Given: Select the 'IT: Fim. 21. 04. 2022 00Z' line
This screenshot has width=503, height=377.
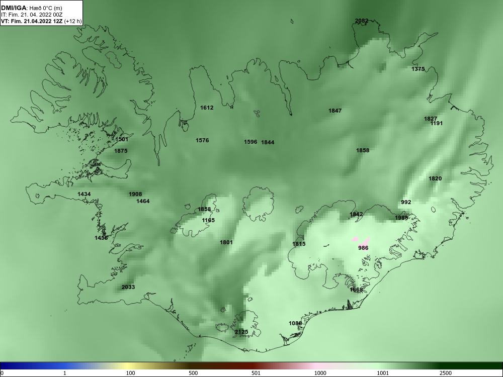Looking at the screenshot, I should 32,15.
